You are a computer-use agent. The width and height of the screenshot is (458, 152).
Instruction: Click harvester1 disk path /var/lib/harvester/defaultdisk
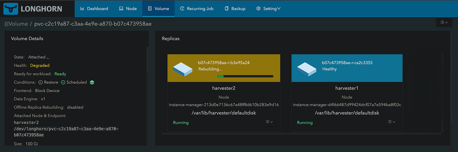tap(347, 113)
